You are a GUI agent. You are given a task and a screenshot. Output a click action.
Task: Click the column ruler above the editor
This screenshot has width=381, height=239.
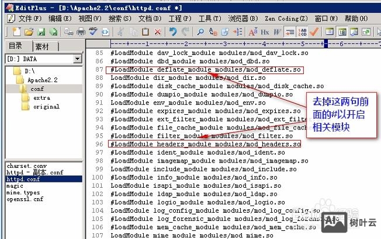pos(245,44)
